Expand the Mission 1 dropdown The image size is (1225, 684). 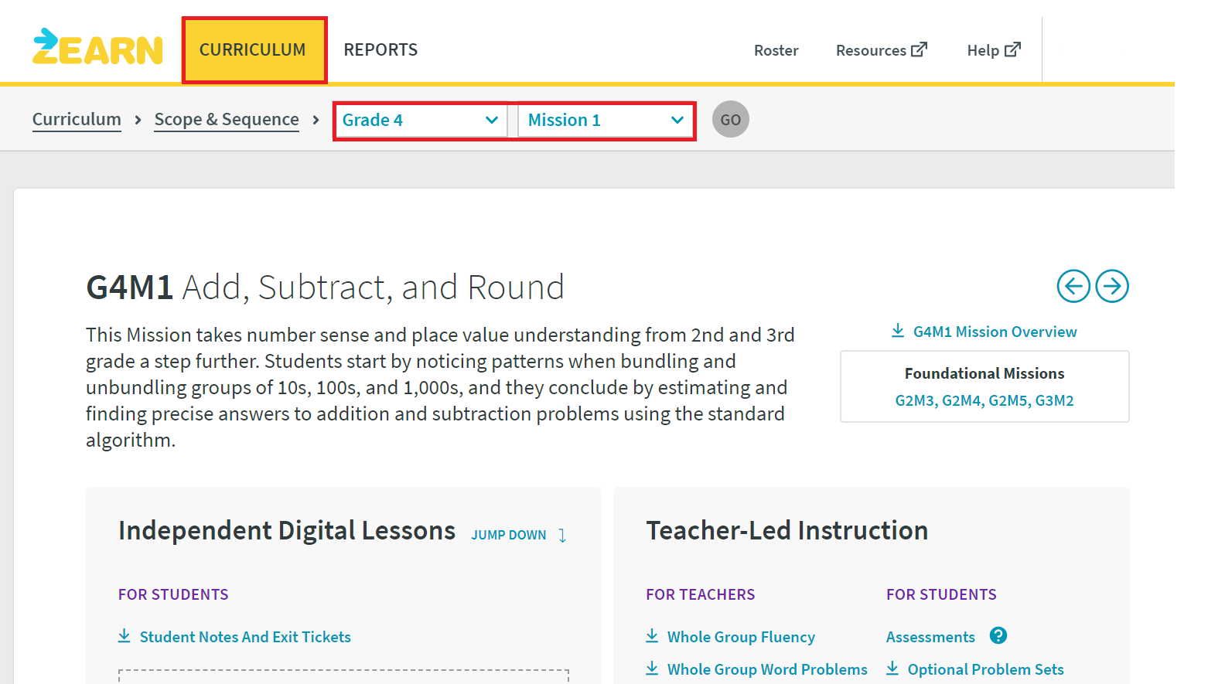(606, 121)
